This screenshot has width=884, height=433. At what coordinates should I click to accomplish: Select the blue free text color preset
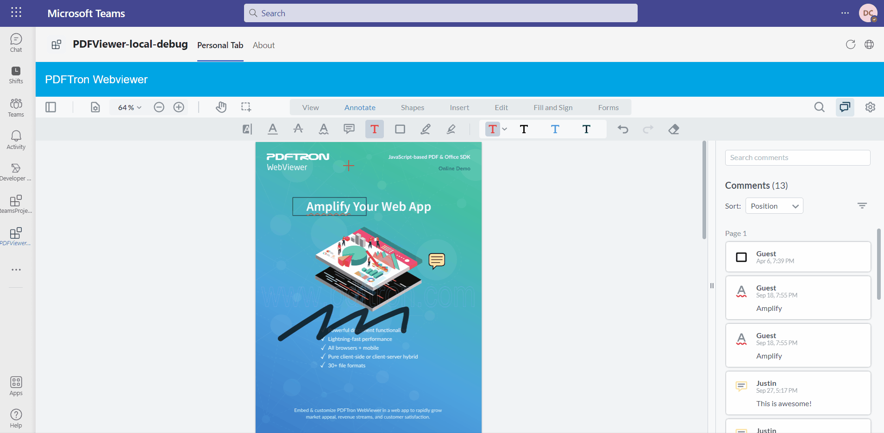tap(555, 130)
